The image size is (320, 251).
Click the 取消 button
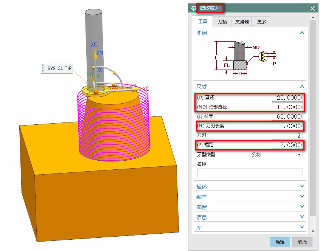302,242
